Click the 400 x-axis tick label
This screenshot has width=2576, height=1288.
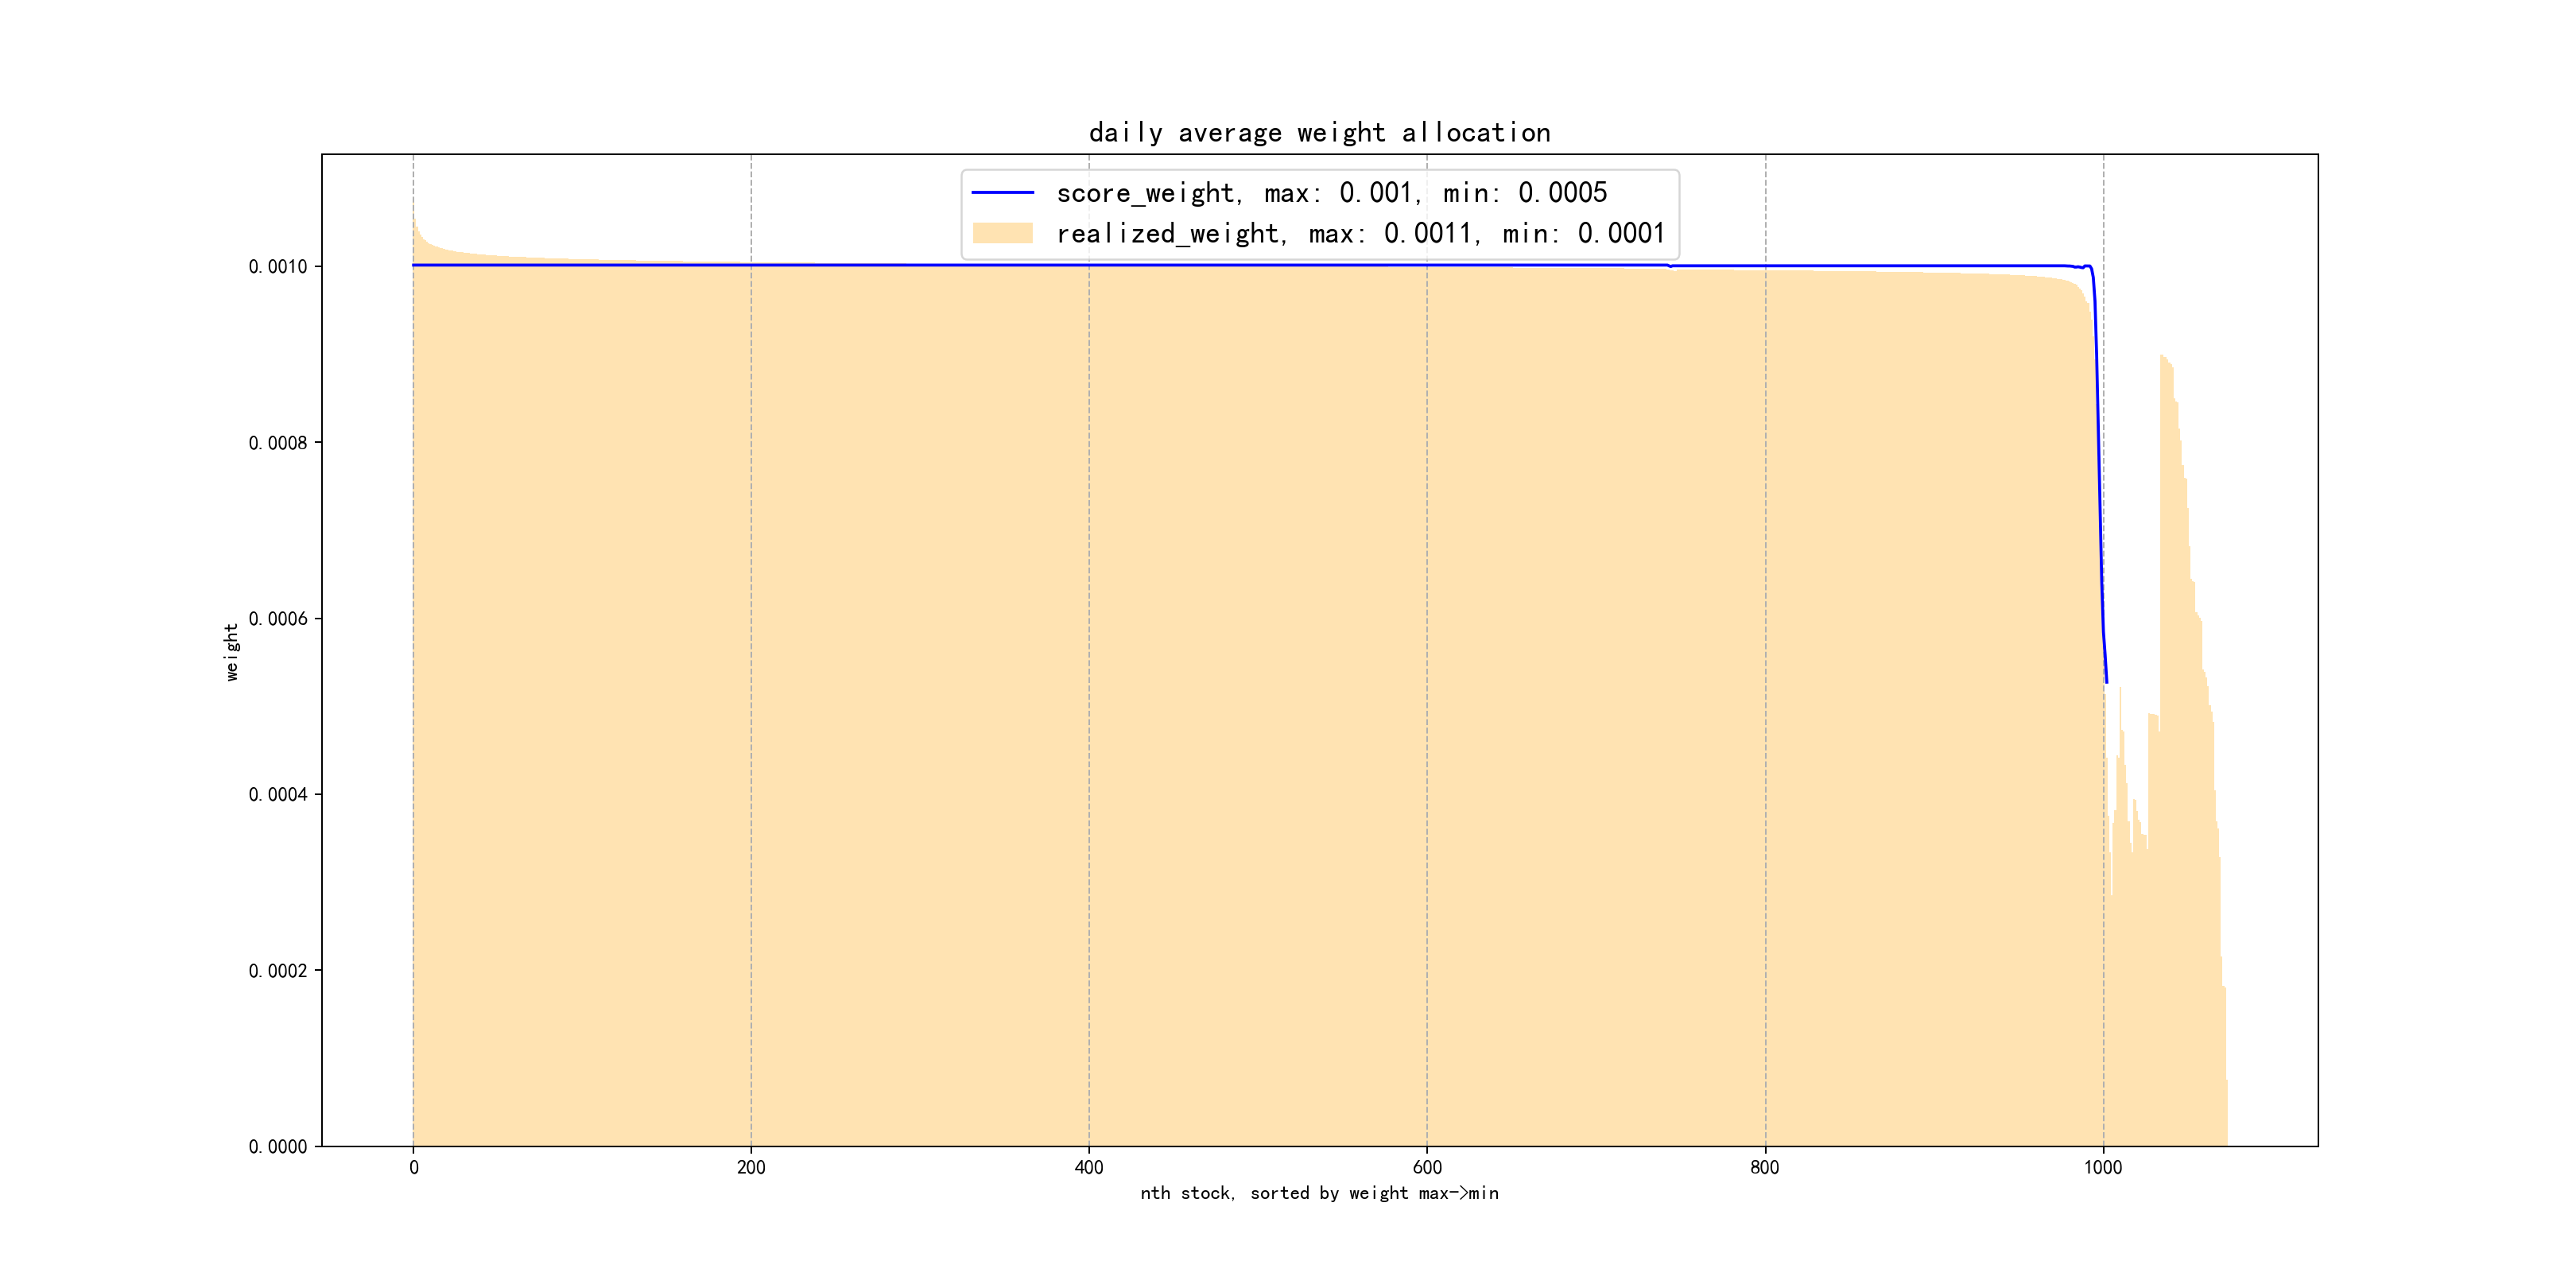1089,1168
